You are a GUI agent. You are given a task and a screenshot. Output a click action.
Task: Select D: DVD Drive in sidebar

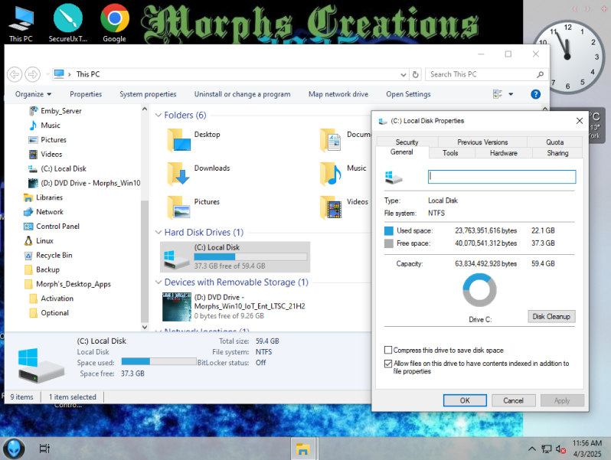tap(84, 183)
